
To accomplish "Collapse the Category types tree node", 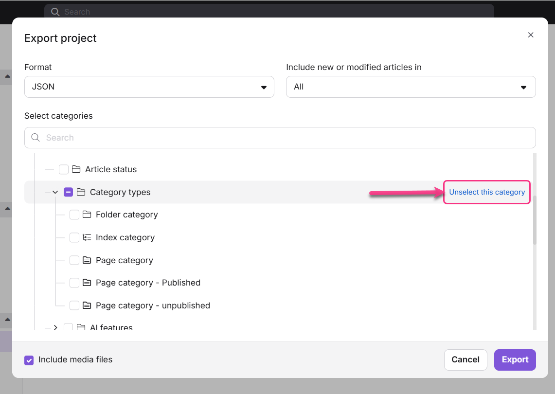I will point(55,192).
